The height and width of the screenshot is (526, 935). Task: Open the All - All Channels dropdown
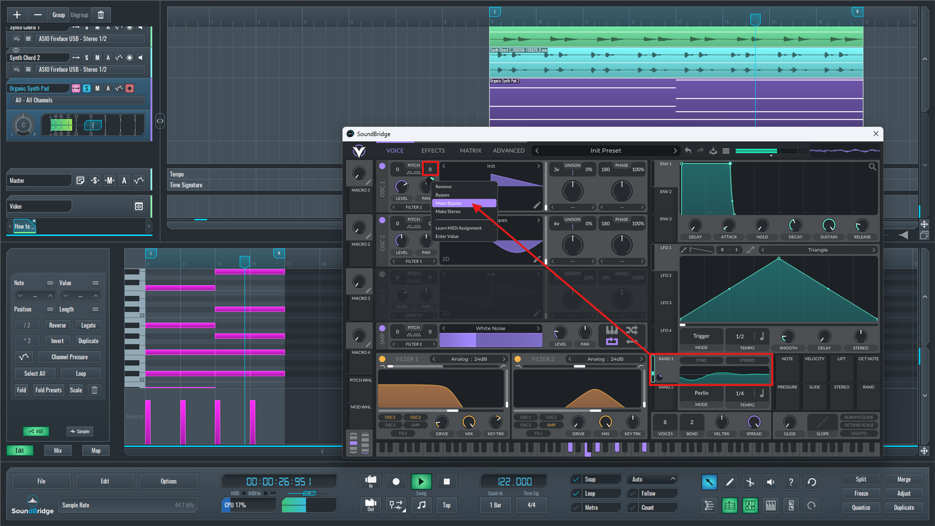pyautogui.click(x=78, y=100)
